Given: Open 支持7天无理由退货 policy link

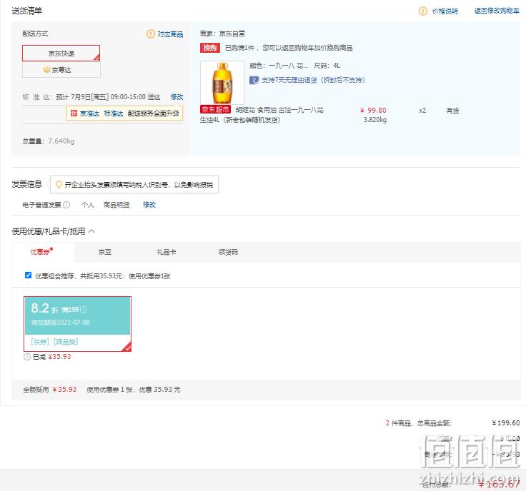Looking at the screenshot, I should pyautogui.click(x=313, y=80).
